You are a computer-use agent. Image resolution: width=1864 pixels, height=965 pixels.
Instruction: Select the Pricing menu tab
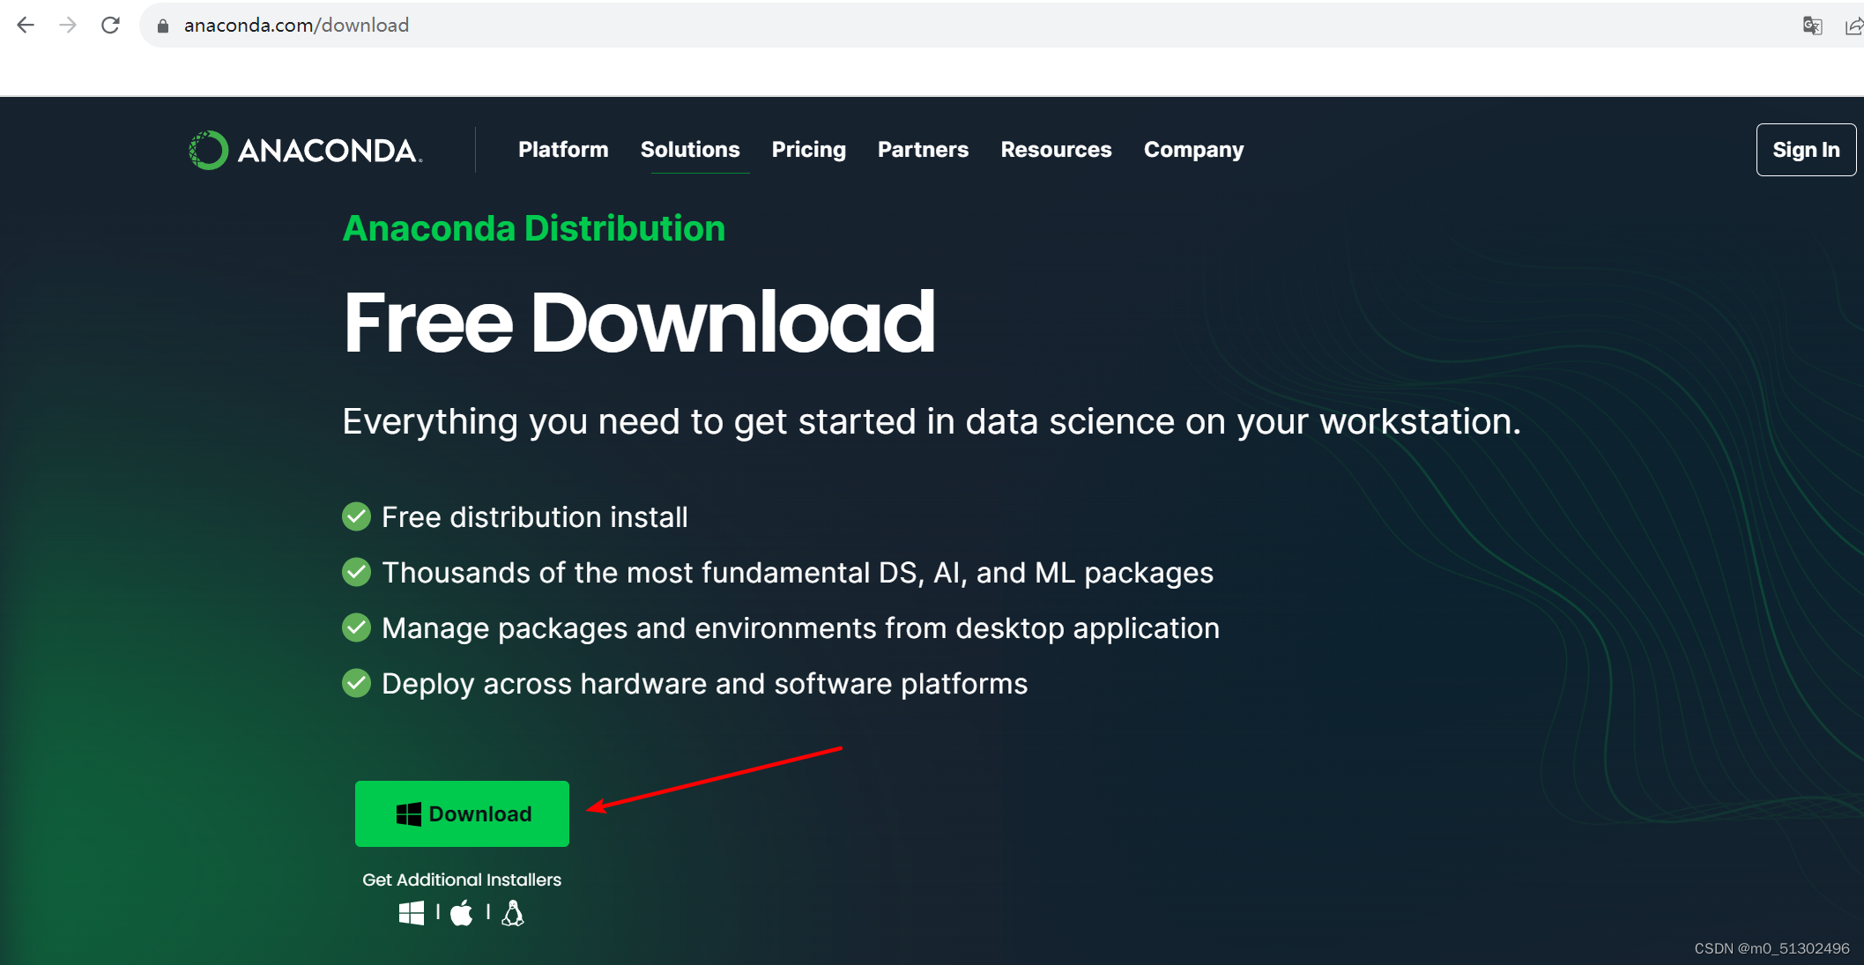point(808,149)
